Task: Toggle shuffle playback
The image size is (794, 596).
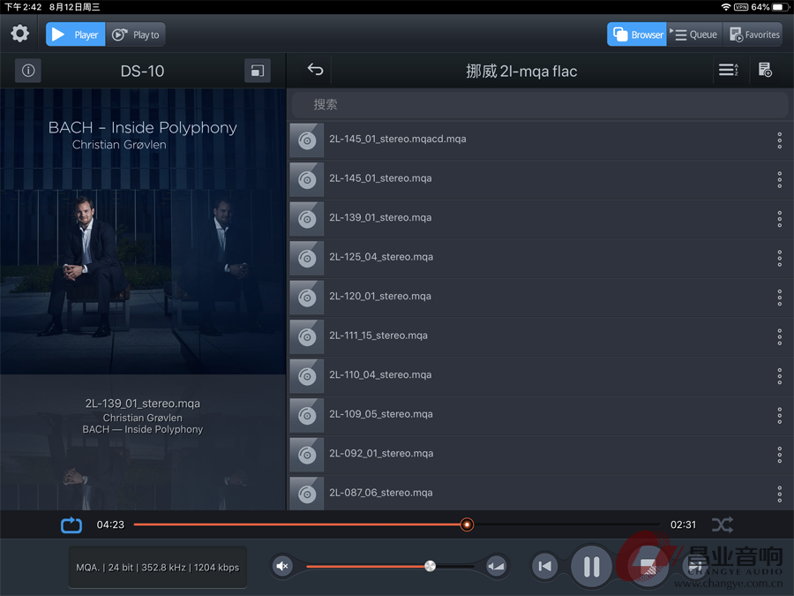Action: pyautogui.click(x=722, y=524)
